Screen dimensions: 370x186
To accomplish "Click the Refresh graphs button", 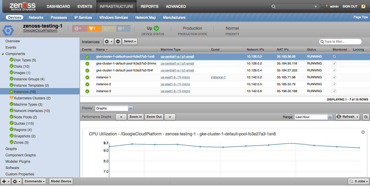I will click(345, 117).
